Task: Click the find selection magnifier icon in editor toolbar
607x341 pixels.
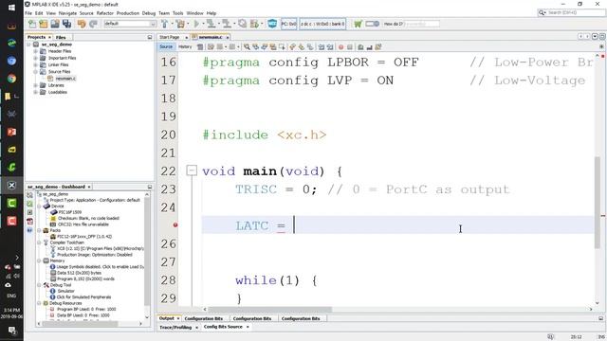Action: click(x=247, y=47)
